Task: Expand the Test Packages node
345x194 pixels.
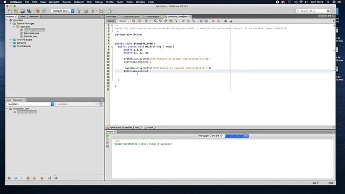Action: 10,39
